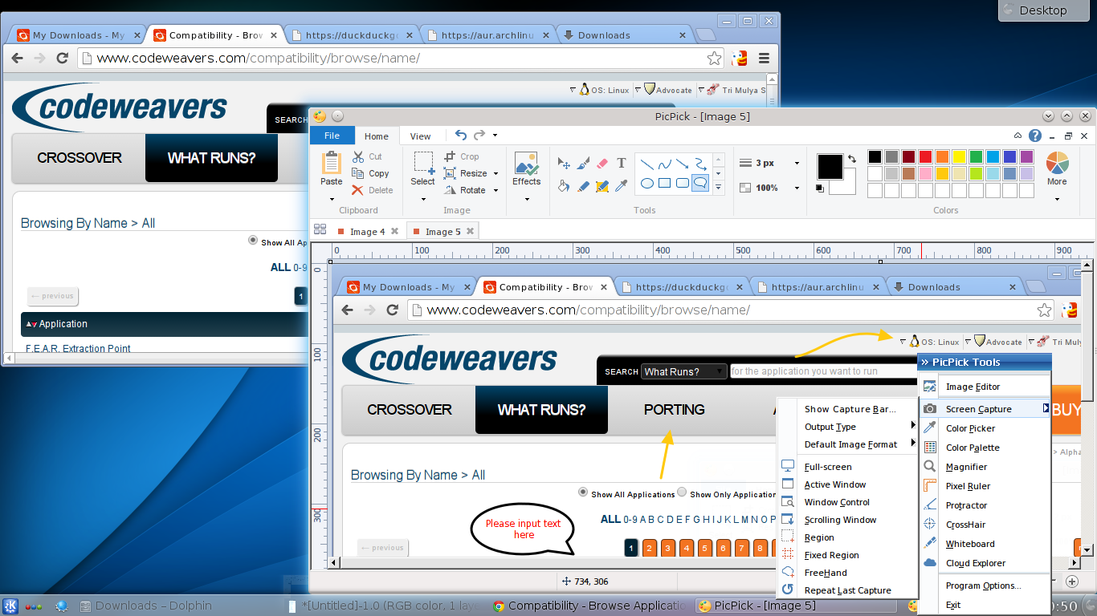This screenshot has width=1097, height=616.
Task: Click PicPick canvas vertical scrollbar down arrow
Action: click(1087, 550)
